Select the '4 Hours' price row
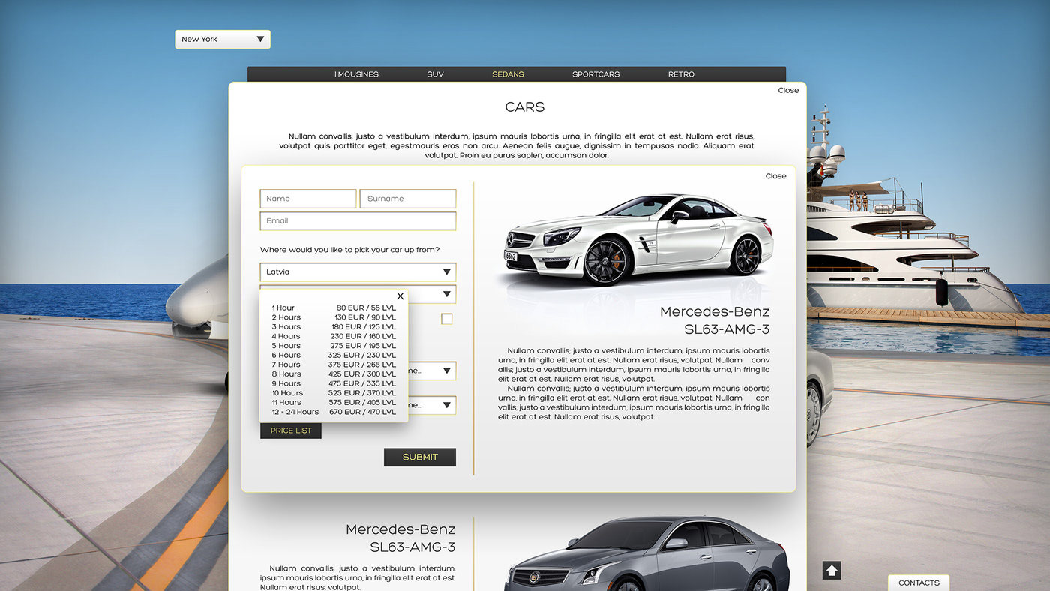1050x591 pixels. (x=334, y=336)
